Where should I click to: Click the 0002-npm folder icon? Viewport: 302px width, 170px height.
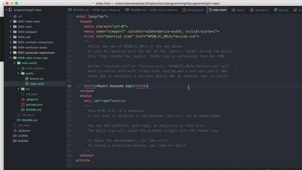point(15,26)
